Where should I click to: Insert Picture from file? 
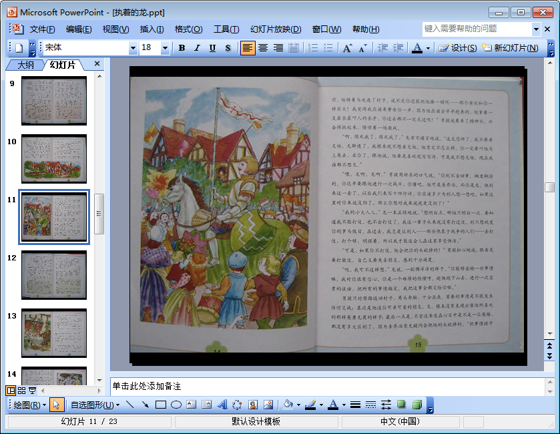(x=268, y=405)
